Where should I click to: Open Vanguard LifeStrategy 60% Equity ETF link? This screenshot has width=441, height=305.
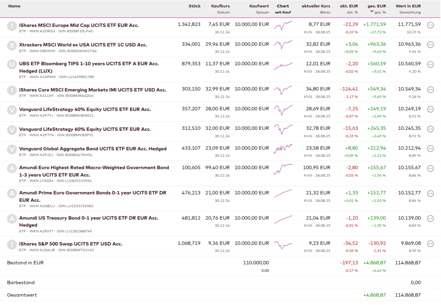tap(85, 129)
